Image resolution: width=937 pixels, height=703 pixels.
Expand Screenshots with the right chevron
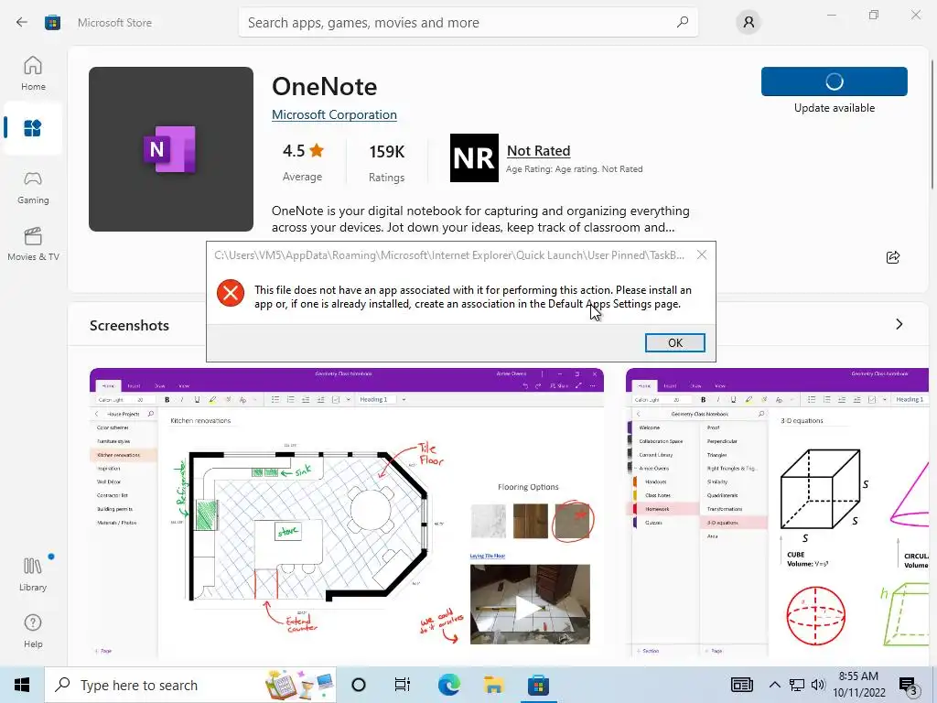(899, 324)
